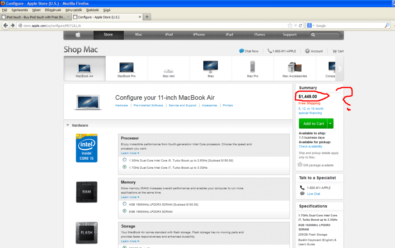Open the shopping Cart

(x=338, y=51)
